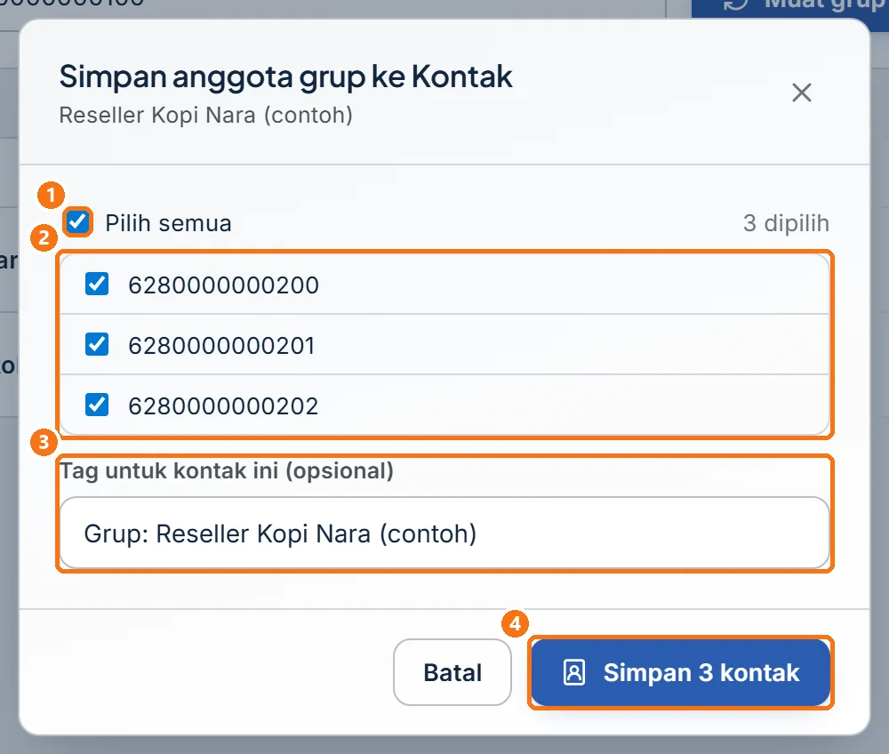Click the Batal button
The image size is (889, 754).
tap(453, 672)
